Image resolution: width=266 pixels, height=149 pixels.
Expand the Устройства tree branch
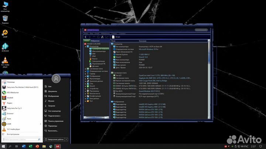click(x=85, y=89)
